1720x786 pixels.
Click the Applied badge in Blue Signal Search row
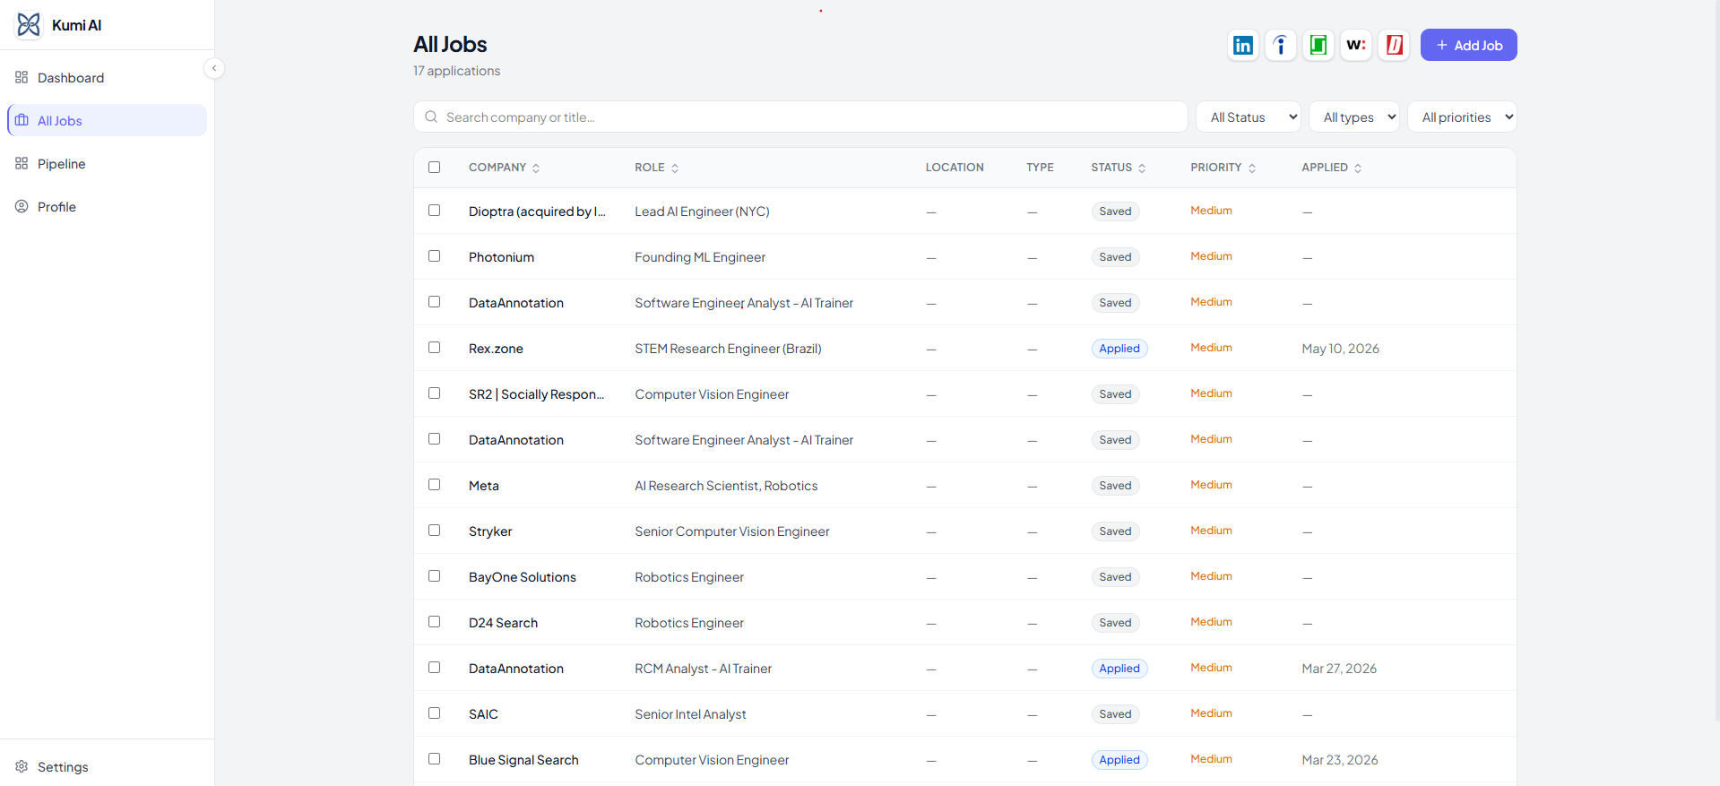(x=1119, y=760)
